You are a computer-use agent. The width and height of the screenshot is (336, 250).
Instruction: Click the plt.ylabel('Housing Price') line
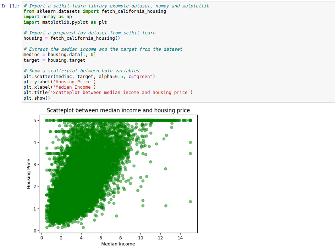(x=60, y=82)
